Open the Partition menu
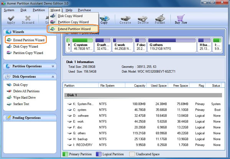This screenshot has width=230, height=159. (x=39, y=10)
